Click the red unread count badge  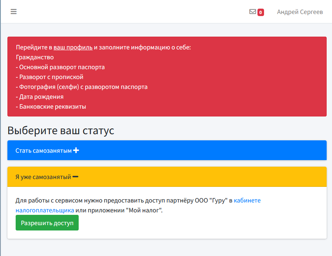point(261,12)
